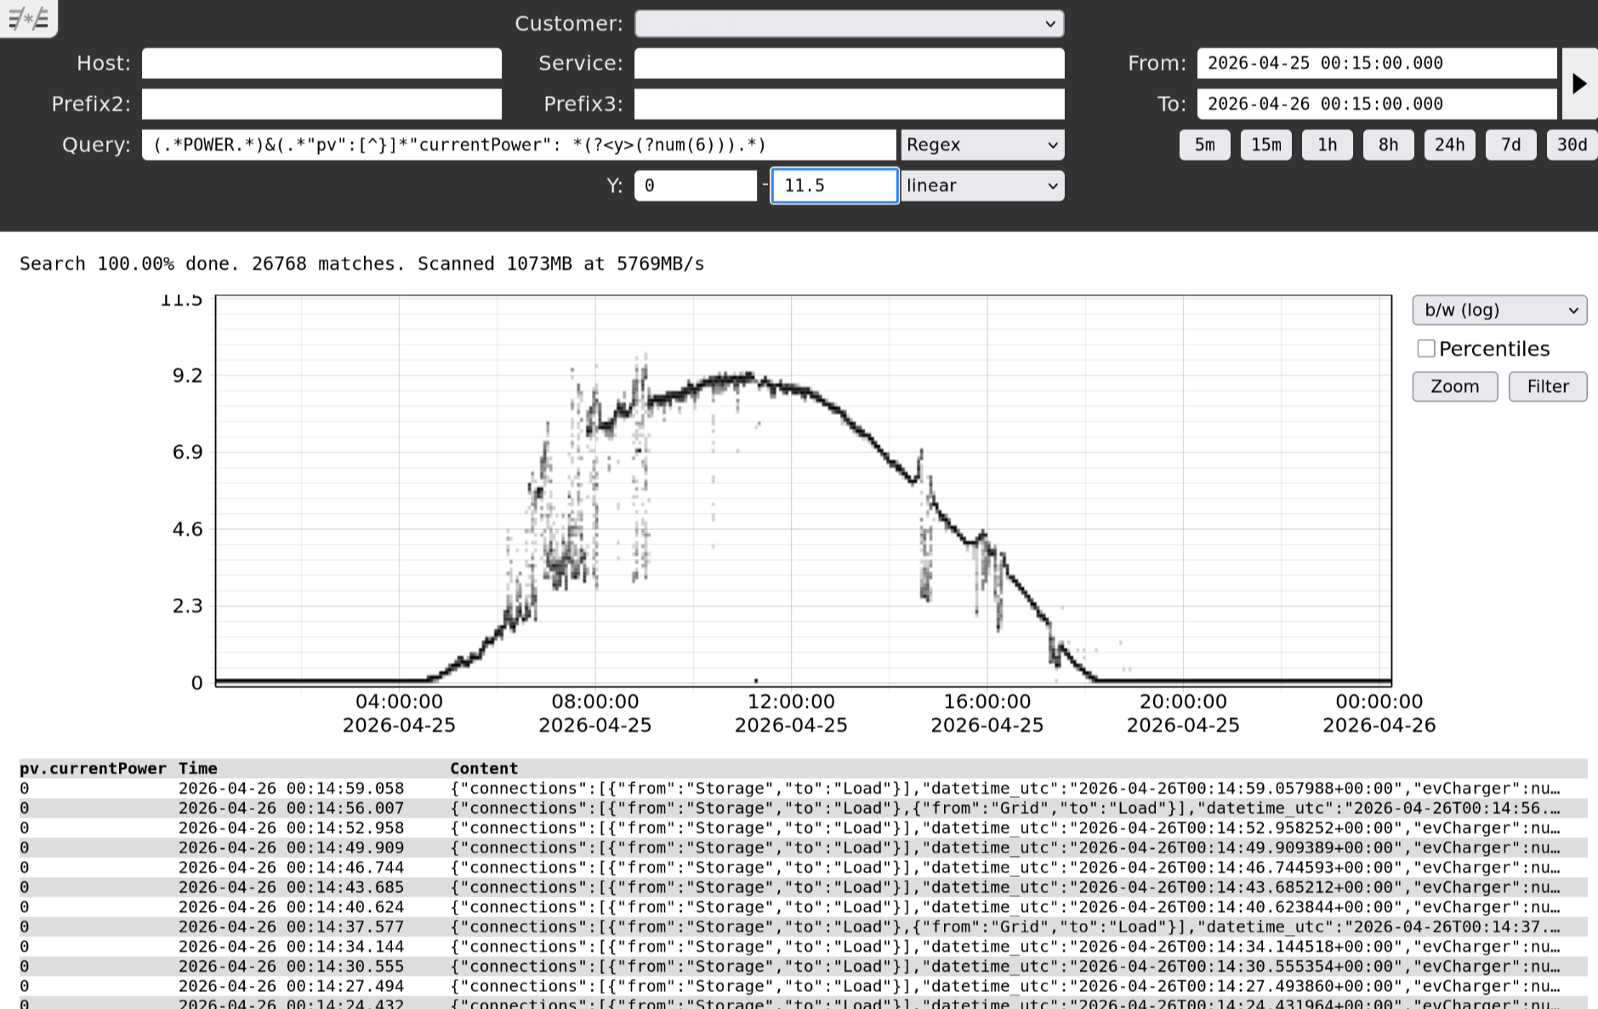
Task: Open the linear Y-scale dropdown
Action: (x=982, y=185)
